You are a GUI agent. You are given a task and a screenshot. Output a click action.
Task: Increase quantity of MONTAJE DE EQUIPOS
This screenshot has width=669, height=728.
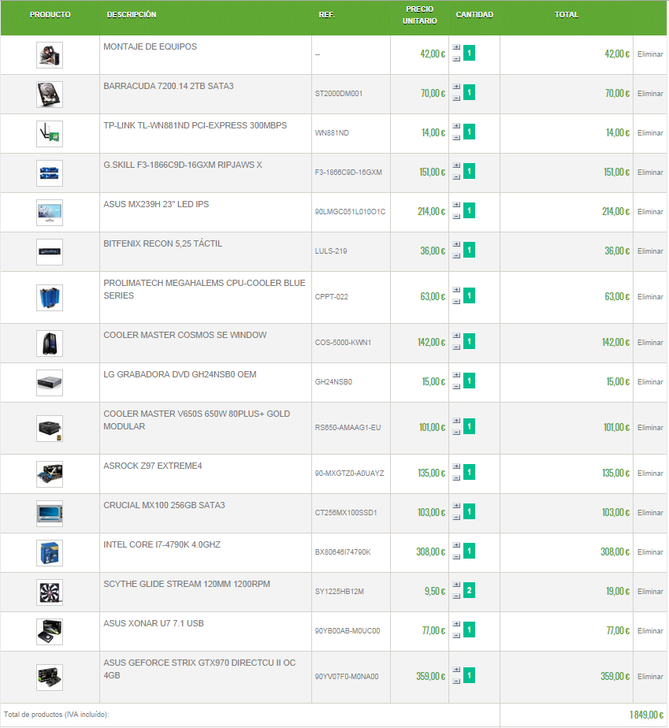(x=456, y=47)
